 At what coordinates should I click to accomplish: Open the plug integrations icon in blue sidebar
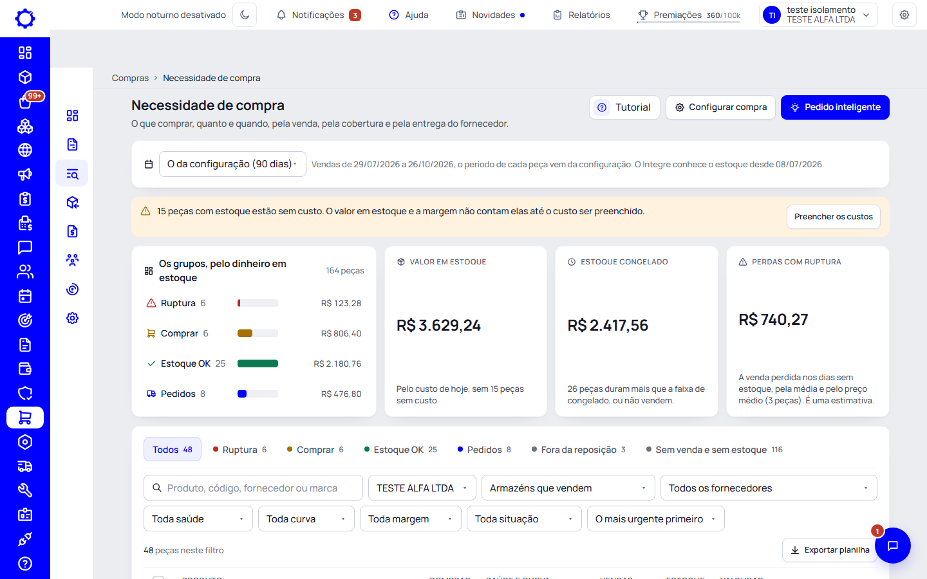coord(25,539)
